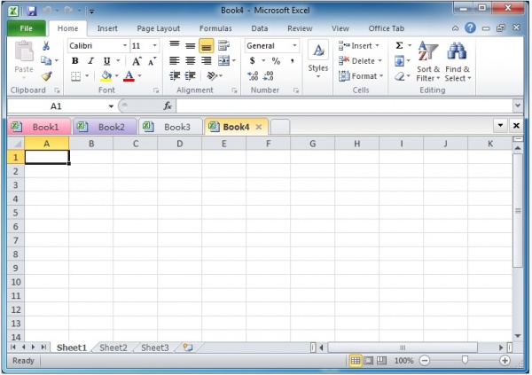Apply red font color
532x375 pixels.
pyautogui.click(x=129, y=76)
